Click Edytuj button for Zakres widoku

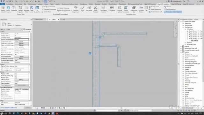coord(22,80)
